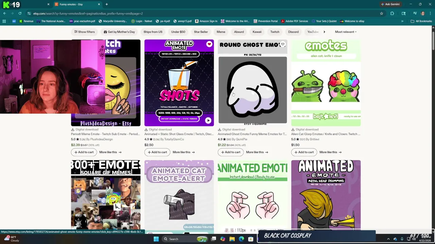Apply the Meme filter chip
Screen dimensions: 435x244
[x=221, y=32]
